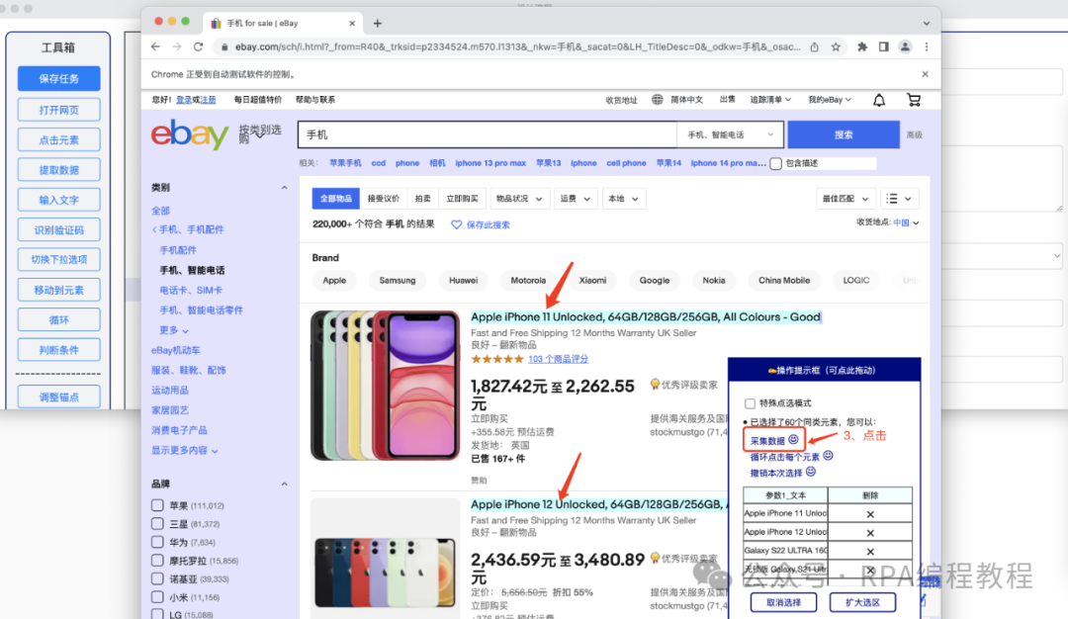Open the 运费 filter dropdown
Viewport: 1068px width, 619px height.
pos(576,199)
